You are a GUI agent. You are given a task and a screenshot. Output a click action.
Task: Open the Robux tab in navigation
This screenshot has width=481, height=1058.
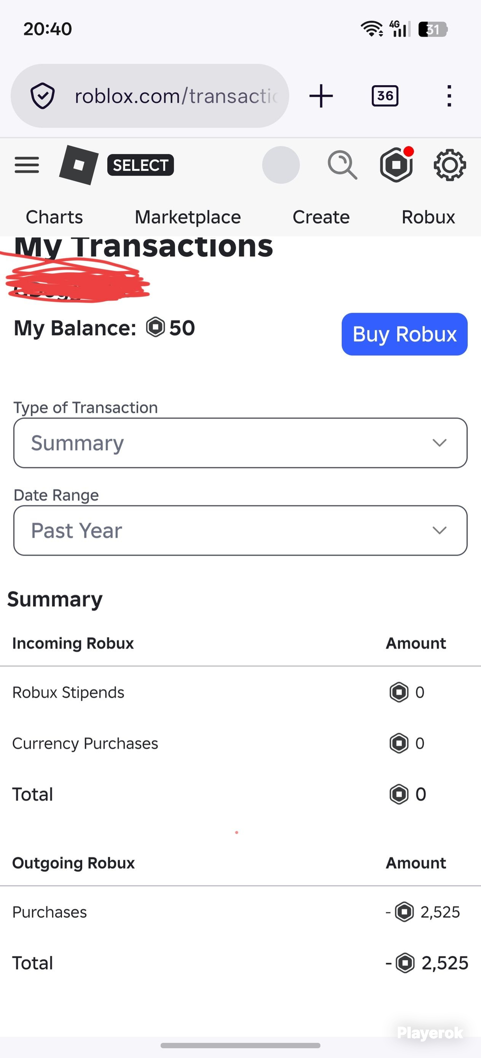pos(428,217)
